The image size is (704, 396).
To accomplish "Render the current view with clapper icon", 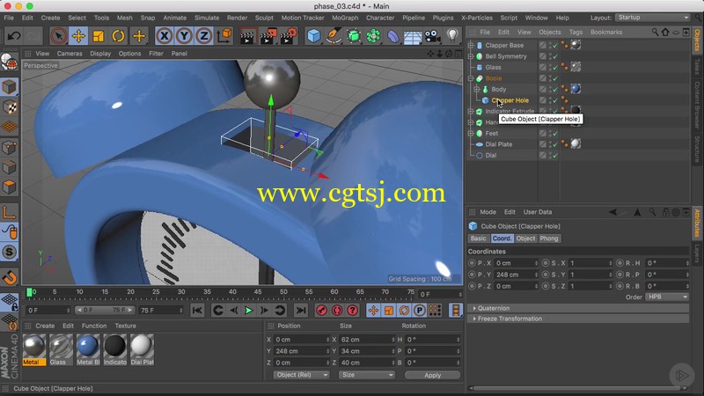I will coord(247,36).
